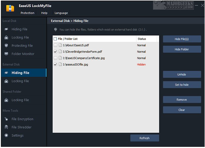Click the file icon for About EaseUS.pdf
This screenshot has width=205, height=148.
(60, 45)
